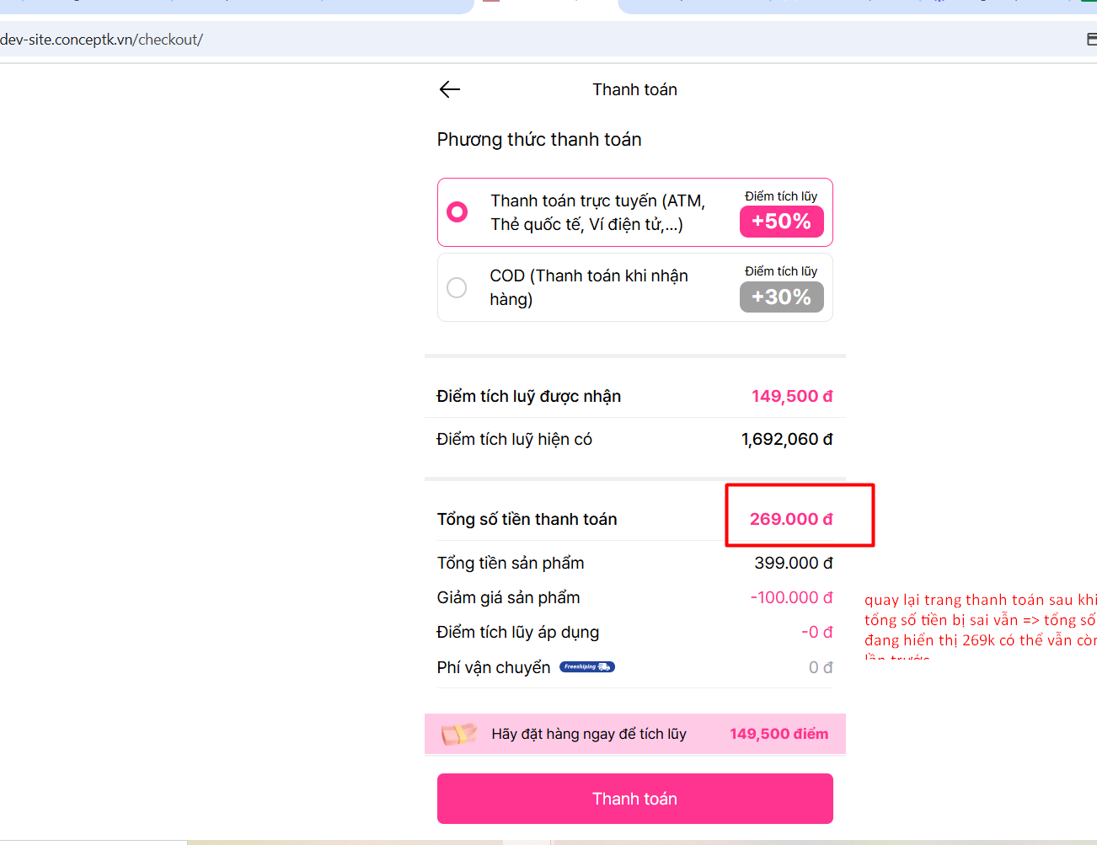Click the 1,692,060 đ current points value
The height and width of the screenshot is (845, 1097).
click(786, 439)
